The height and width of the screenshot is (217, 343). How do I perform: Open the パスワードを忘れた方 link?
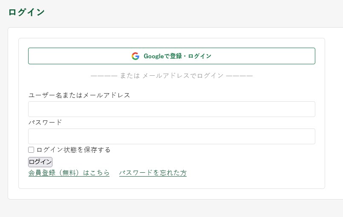click(x=153, y=173)
